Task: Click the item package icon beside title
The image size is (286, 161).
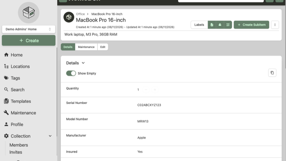Action: pyautogui.click(x=69, y=17)
